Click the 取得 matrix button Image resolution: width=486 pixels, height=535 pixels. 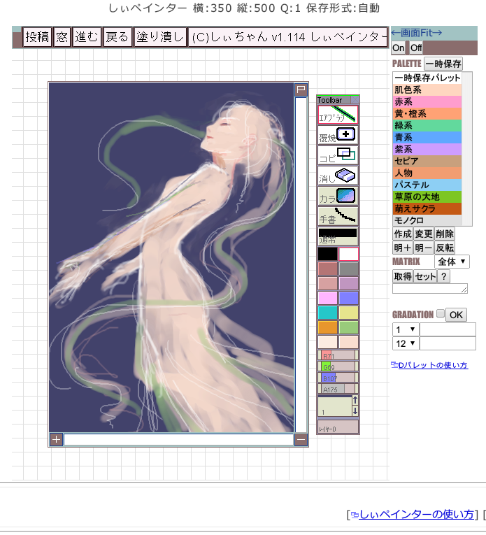click(403, 276)
